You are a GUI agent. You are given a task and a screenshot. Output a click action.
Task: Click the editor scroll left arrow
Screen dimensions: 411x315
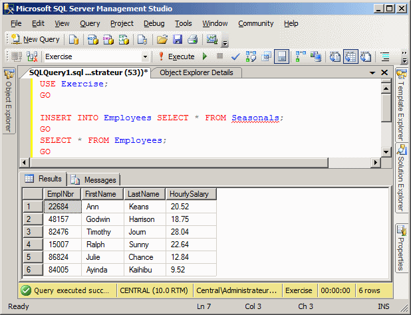pos(24,163)
